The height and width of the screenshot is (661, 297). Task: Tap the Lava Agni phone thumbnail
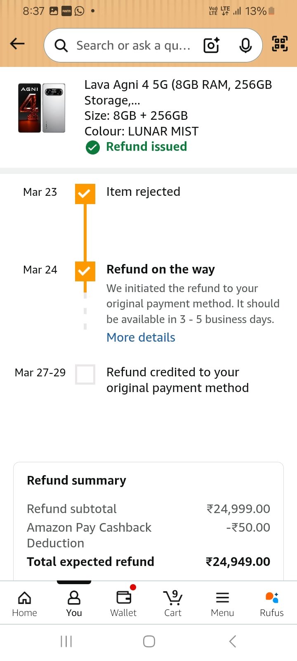42,108
